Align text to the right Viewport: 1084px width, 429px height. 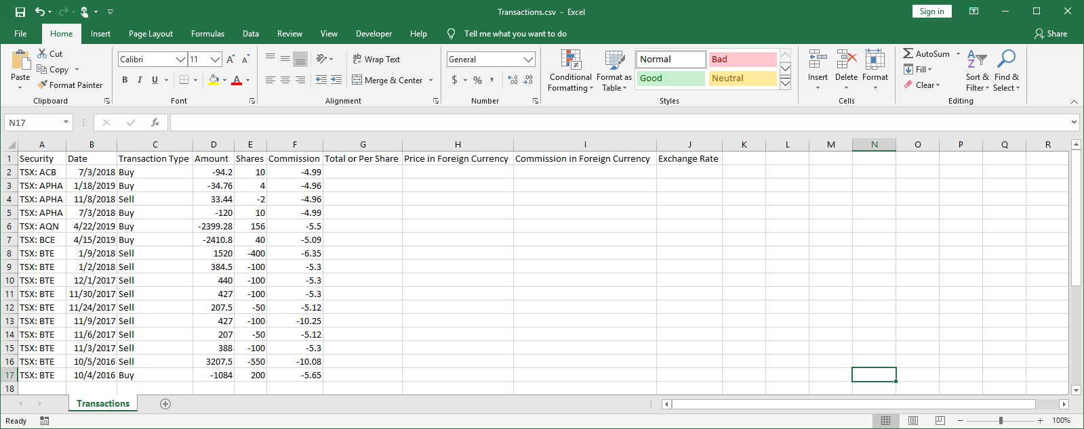300,80
